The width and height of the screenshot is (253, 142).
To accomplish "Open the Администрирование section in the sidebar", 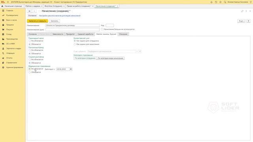I will 15,67.
